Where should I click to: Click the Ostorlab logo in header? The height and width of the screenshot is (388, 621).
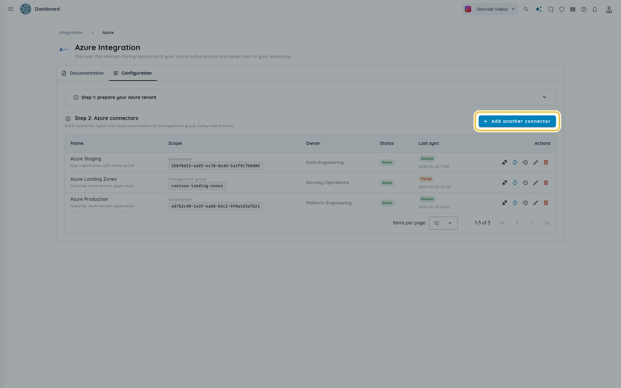pyautogui.click(x=26, y=9)
